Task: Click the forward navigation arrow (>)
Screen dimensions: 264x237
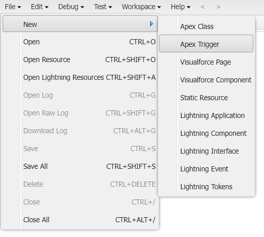Action: 218,7
